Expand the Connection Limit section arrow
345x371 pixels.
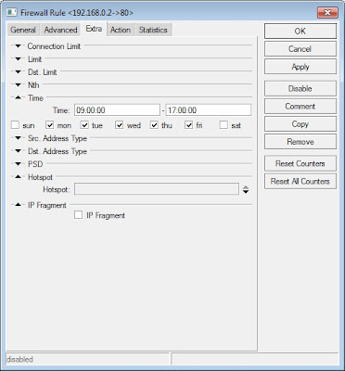click(x=19, y=46)
